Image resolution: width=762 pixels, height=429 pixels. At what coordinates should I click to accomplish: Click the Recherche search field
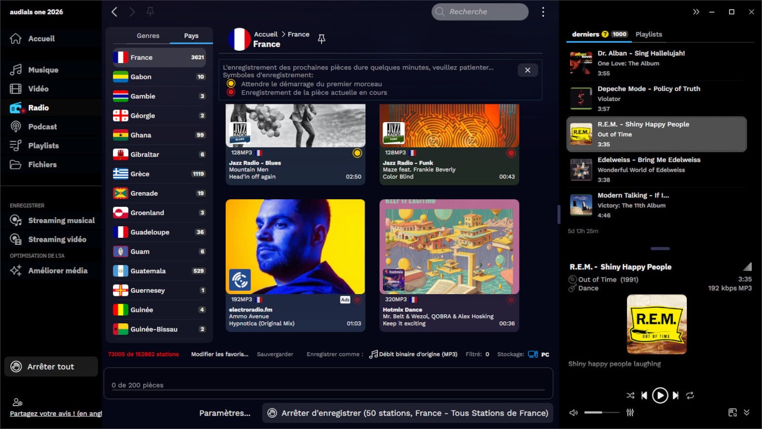(480, 12)
